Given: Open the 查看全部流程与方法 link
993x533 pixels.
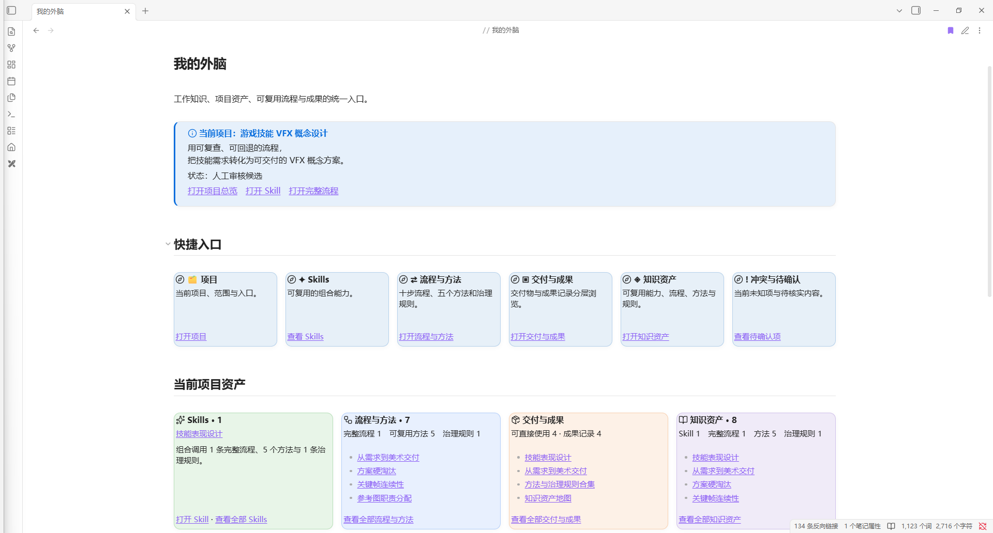Looking at the screenshot, I should (379, 520).
